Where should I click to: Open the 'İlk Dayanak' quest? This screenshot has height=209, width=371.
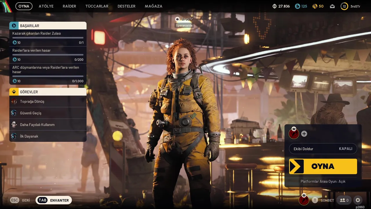[x=48, y=136]
